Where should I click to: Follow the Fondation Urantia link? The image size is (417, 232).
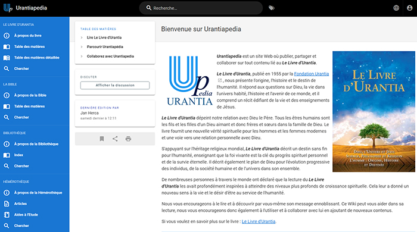click(x=312, y=74)
